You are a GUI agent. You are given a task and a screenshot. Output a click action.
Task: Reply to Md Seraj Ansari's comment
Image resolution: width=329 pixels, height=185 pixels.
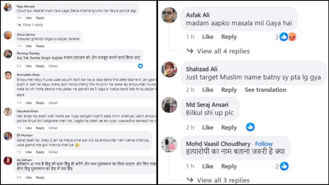pos(229,127)
